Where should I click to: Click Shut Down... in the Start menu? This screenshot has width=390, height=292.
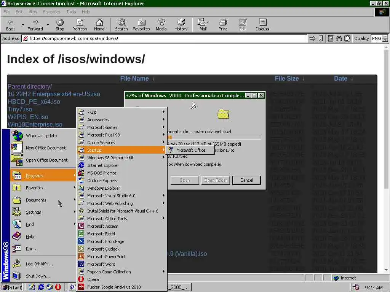[43, 276]
